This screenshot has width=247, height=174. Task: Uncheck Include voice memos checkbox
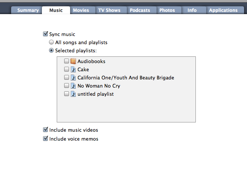click(45, 138)
